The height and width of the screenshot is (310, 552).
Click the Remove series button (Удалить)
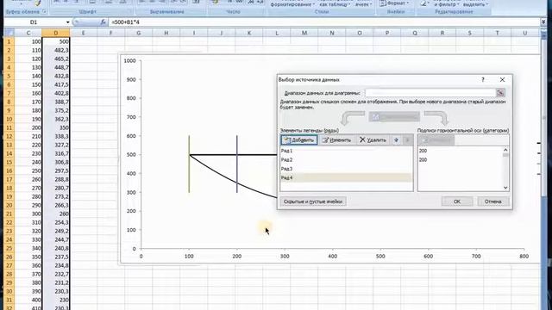[x=373, y=139]
